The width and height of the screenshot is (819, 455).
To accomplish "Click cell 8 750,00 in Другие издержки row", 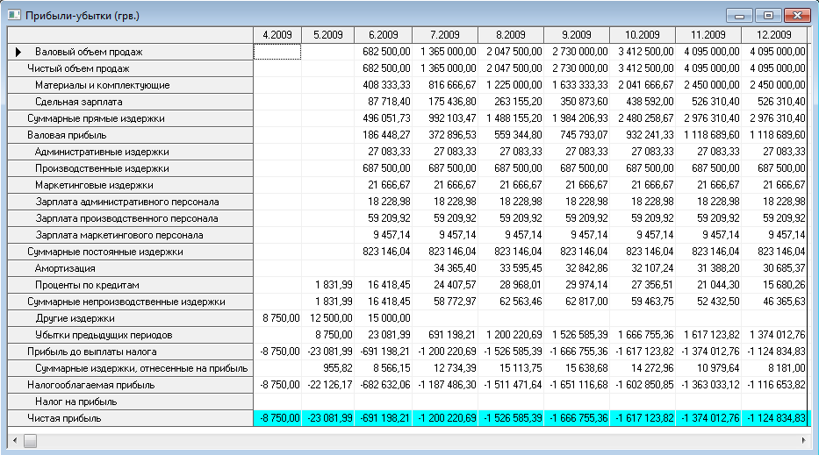I will pyautogui.click(x=277, y=319).
